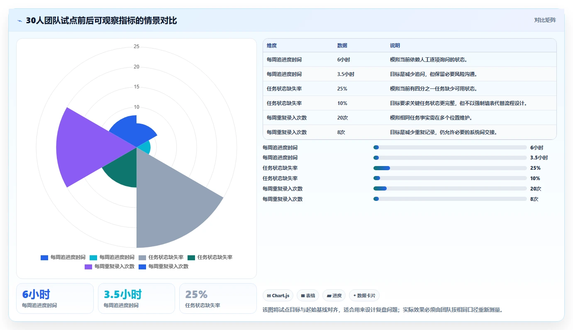The height and width of the screenshot is (330, 573).
Task: Click the 对比矩阵 label in the header
Action: click(x=545, y=20)
